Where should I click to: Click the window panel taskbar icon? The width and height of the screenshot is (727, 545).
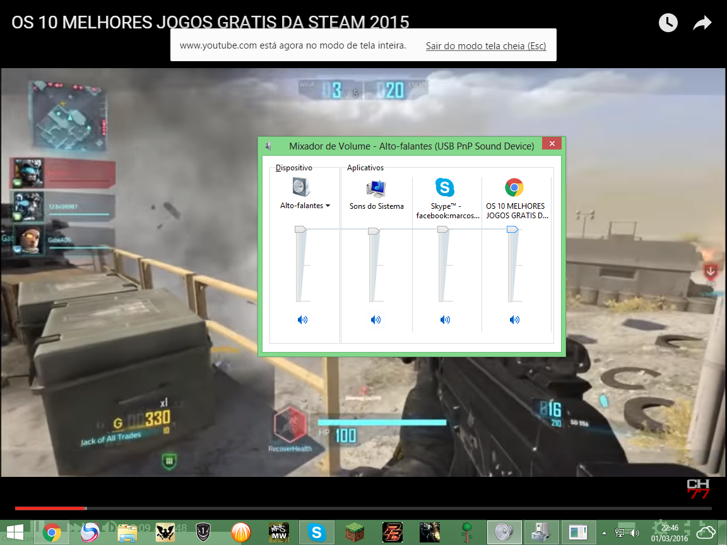[x=579, y=532]
